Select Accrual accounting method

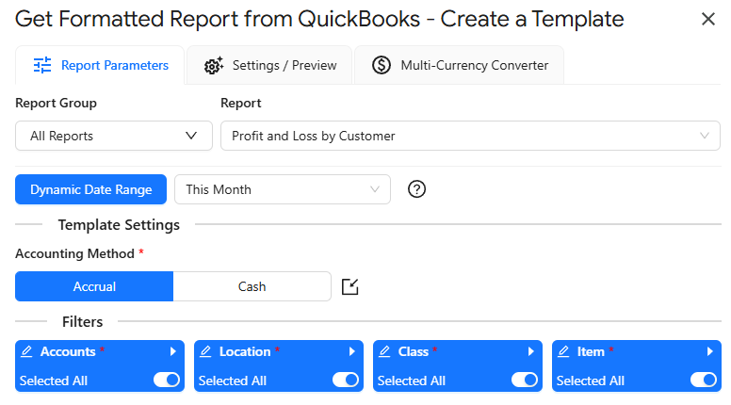(x=94, y=286)
